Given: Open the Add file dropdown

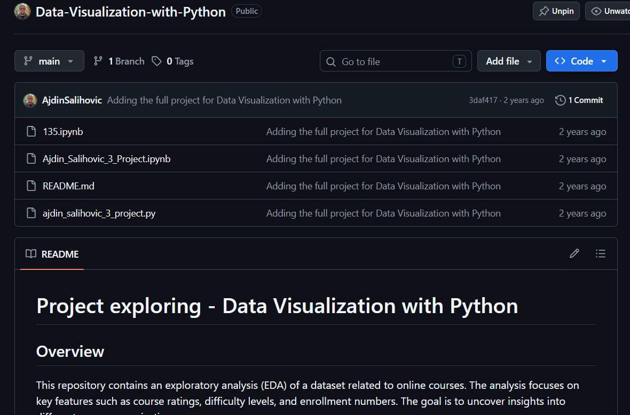Looking at the screenshot, I should (509, 61).
